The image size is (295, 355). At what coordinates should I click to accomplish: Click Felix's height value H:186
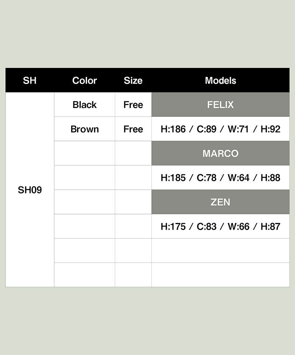click(173, 129)
